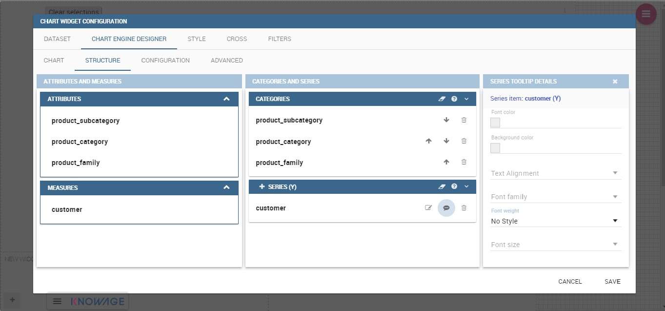The height and width of the screenshot is (311, 665).
Task: Pick the Font color swatch
Action: 495,123
